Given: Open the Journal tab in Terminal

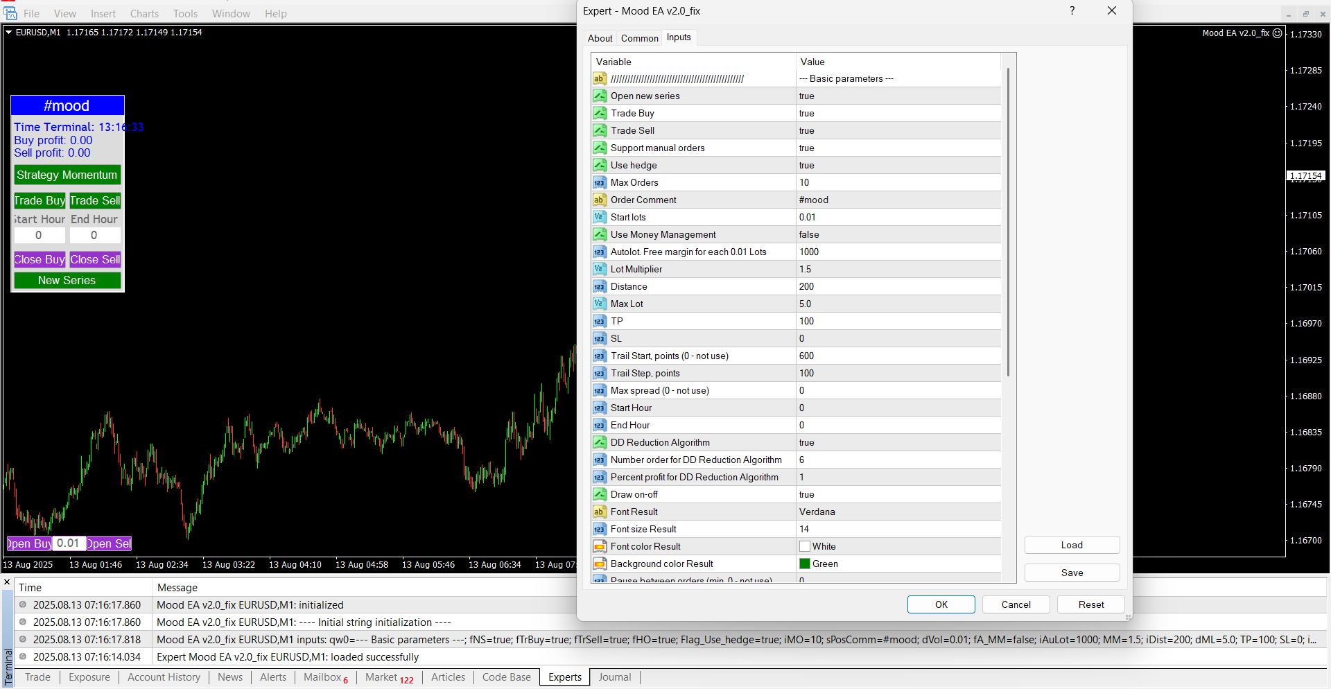Looking at the screenshot, I should [x=614, y=677].
